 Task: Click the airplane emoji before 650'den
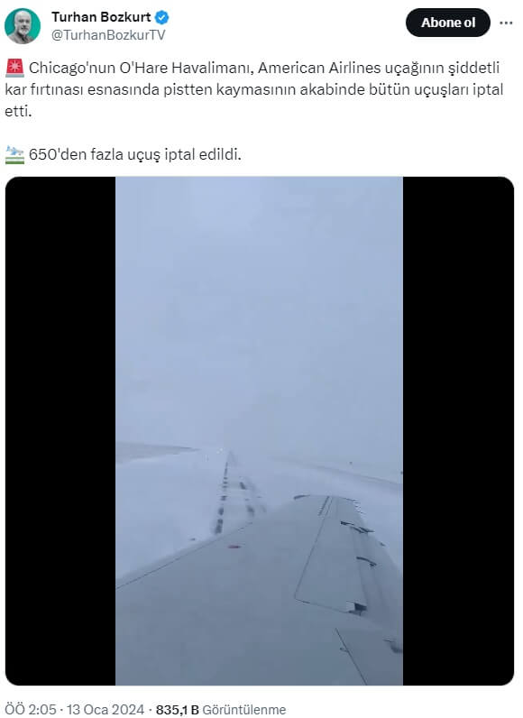tap(14, 155)
